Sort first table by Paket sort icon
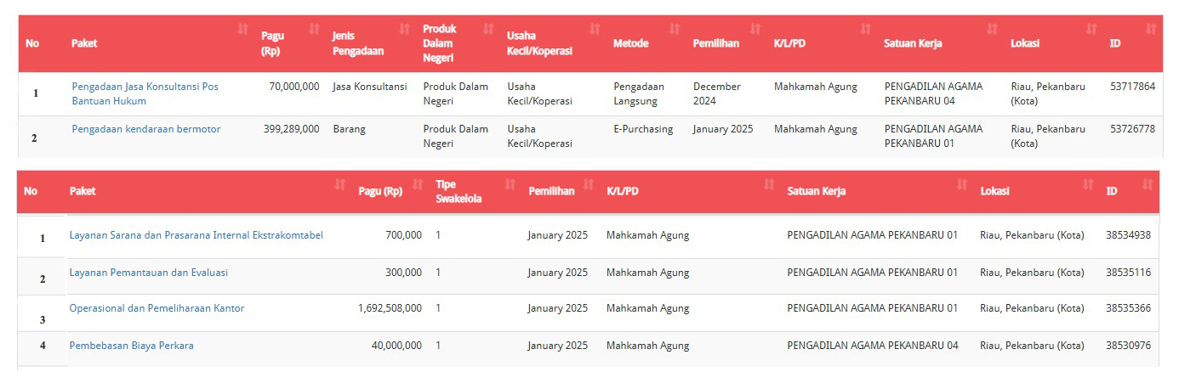Screen dimensions: 1179x383 242,30
